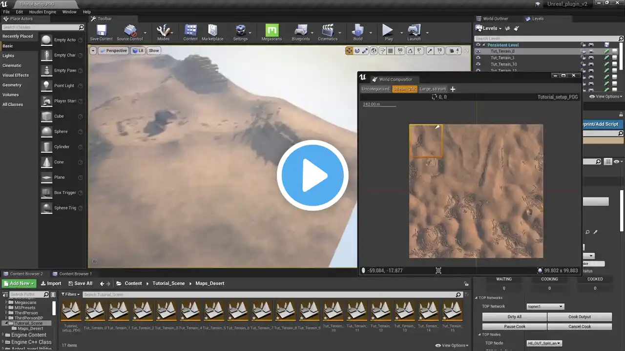The height and width of the screenshot is (351, 625).
Task: Click the Source Control icon
Action: point(130,32)
